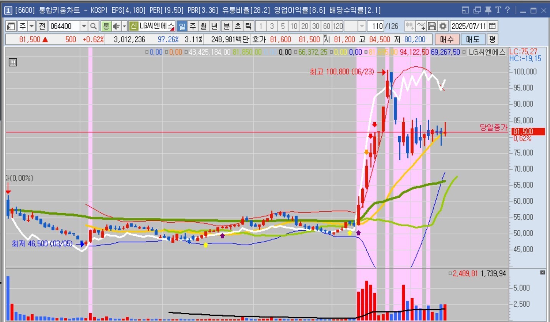Click the 최고 100,800 (06/23) high marker
Viewport: 550px width, 322px height.
tap(342, 72)
